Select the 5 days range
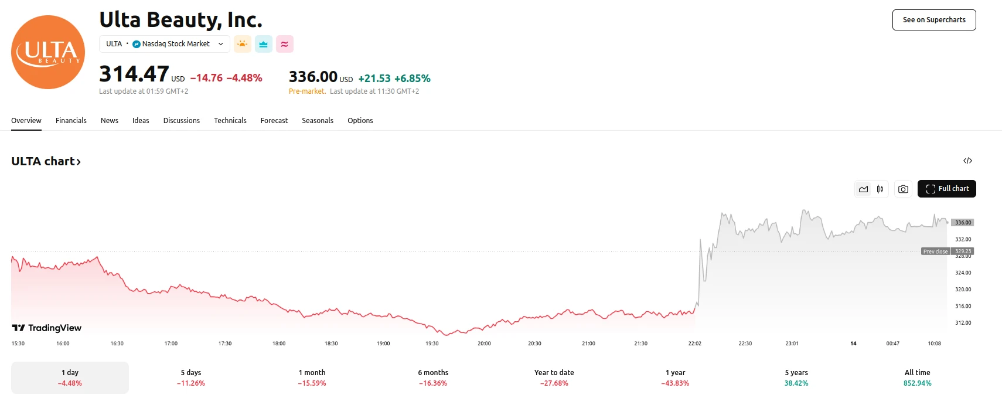 point(191,377)
